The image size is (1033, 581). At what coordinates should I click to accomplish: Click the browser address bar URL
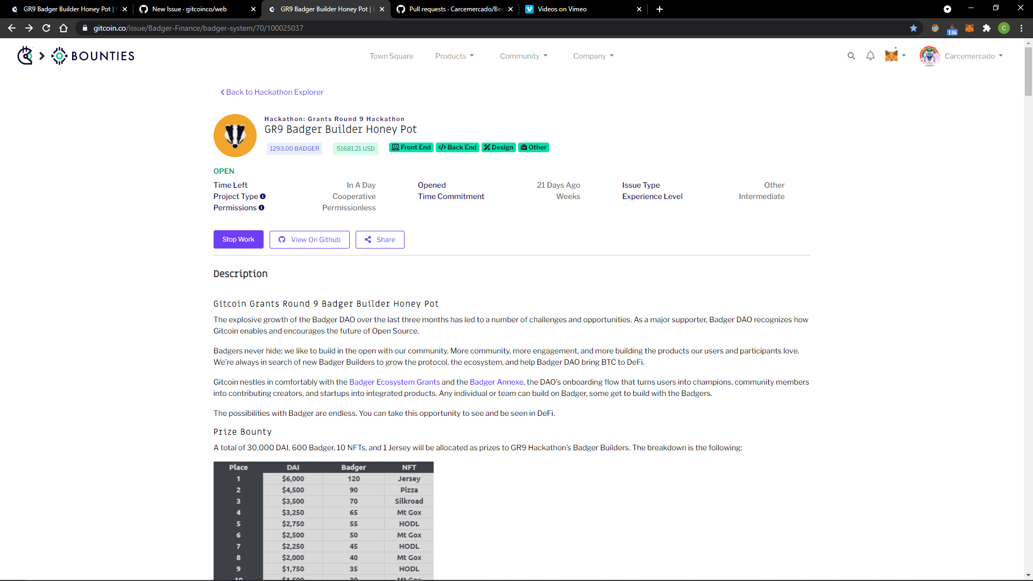point(198,28)
